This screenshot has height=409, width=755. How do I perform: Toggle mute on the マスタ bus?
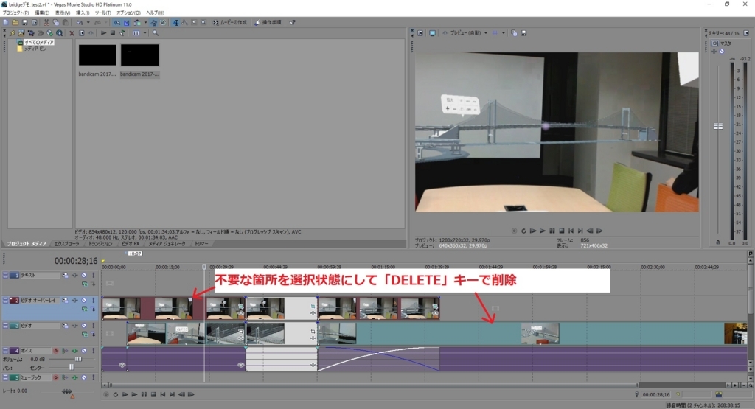click(721, 52)
